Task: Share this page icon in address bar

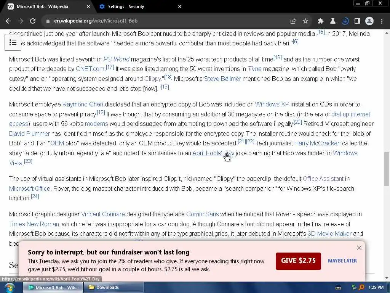Action: [x=293, y=21]
